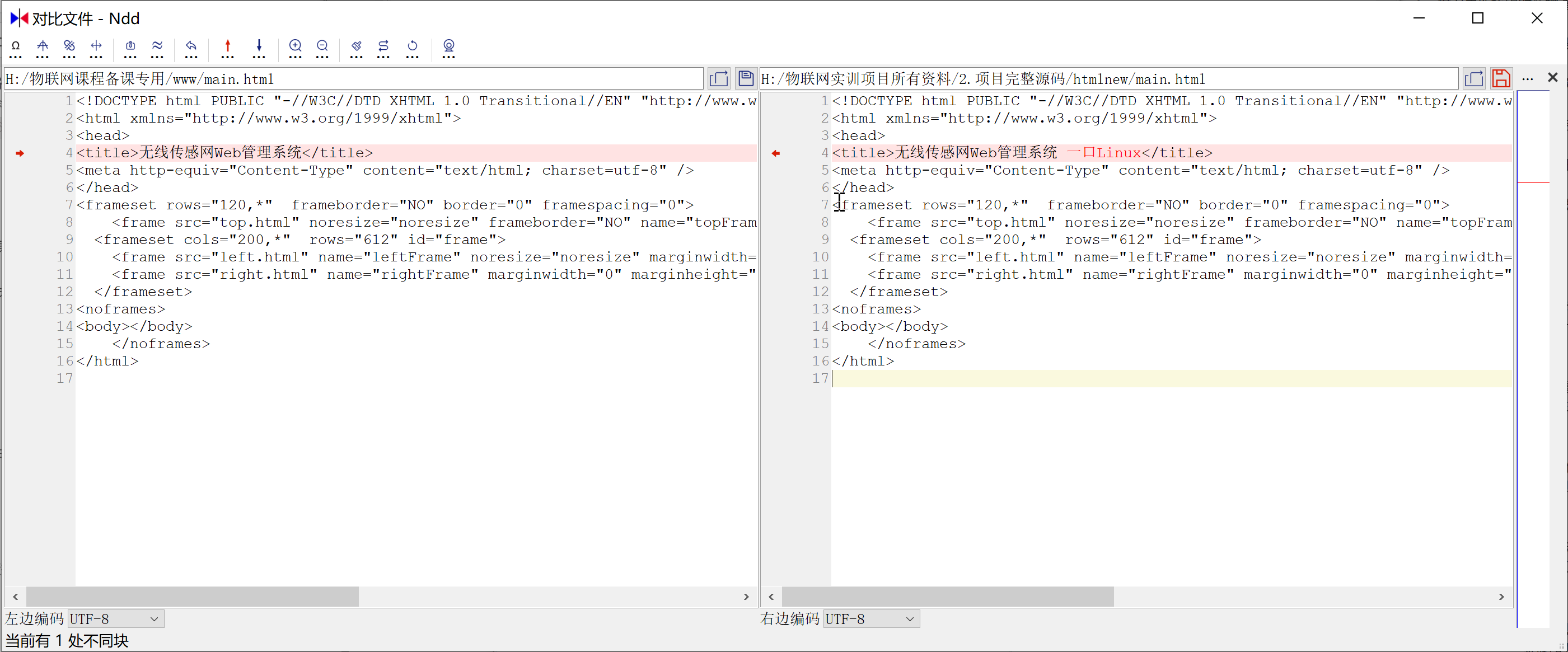The image size is (1568, 652).
Task: Open the right encoding UTF-8 dropdown
Action: click(870, 619)
